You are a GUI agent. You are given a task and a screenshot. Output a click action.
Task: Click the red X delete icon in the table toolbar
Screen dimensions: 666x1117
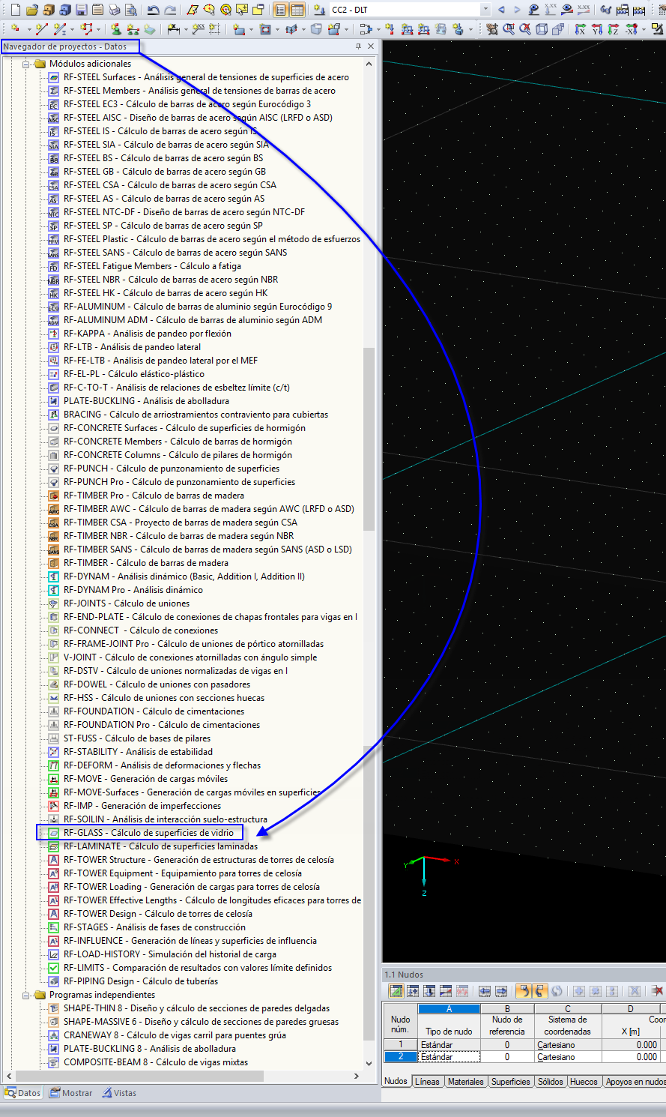pyautogui.click(x=658, y=991)
